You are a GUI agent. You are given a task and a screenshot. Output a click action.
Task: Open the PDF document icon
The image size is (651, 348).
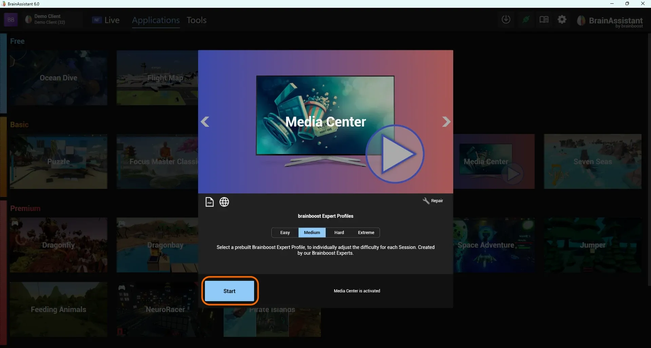(210, 202)
